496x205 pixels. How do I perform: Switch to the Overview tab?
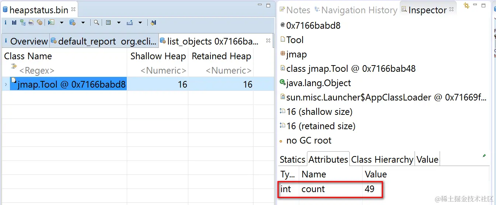tap(26, 41)
